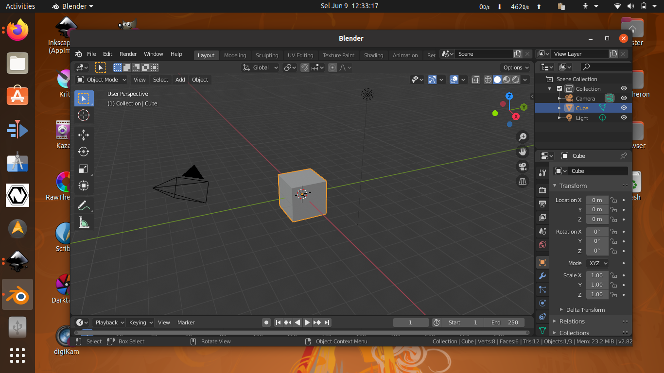Open the Modifiers wrench tab

point(542,276)
